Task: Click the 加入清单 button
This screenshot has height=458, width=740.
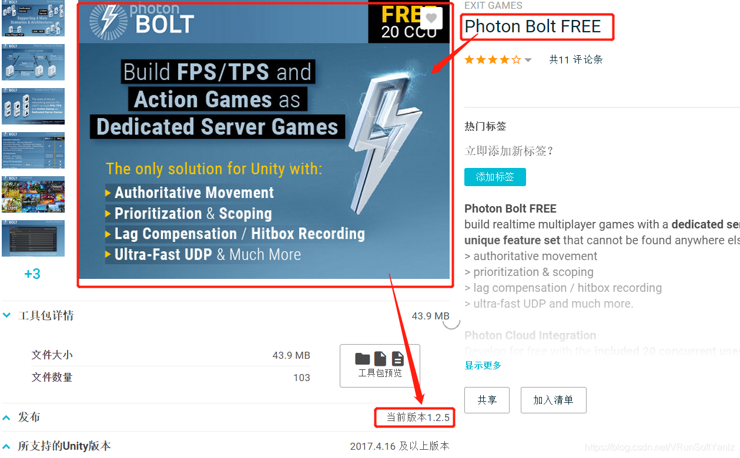Action: coord(553,400)
